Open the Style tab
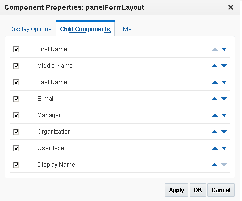The width and height of the screenshot is (242, 201). tap(125, 29)
